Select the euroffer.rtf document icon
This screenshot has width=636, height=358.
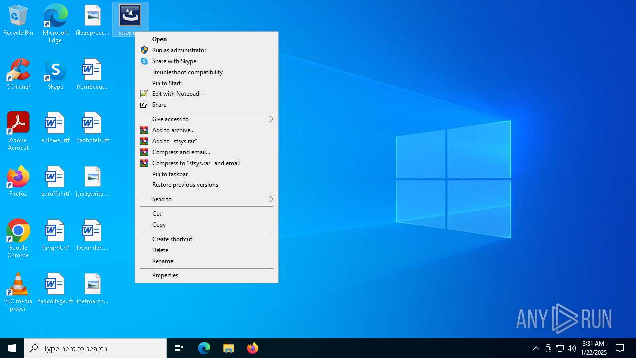(55, 181)
